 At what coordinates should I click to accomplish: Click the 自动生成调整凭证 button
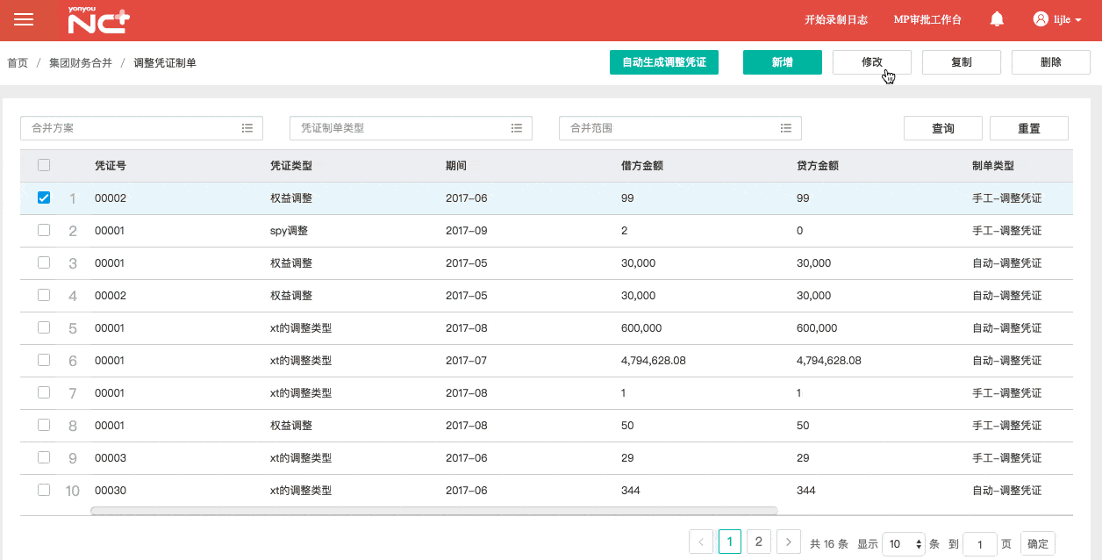663,62
